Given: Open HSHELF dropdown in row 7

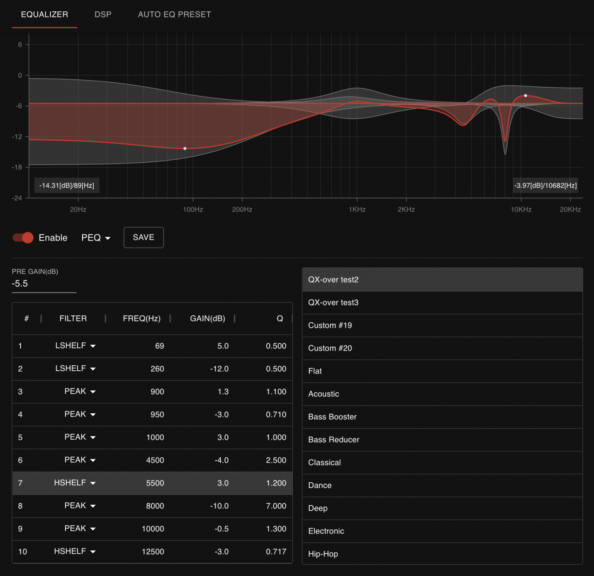Looking at the screenshot, I should point(75,483).
